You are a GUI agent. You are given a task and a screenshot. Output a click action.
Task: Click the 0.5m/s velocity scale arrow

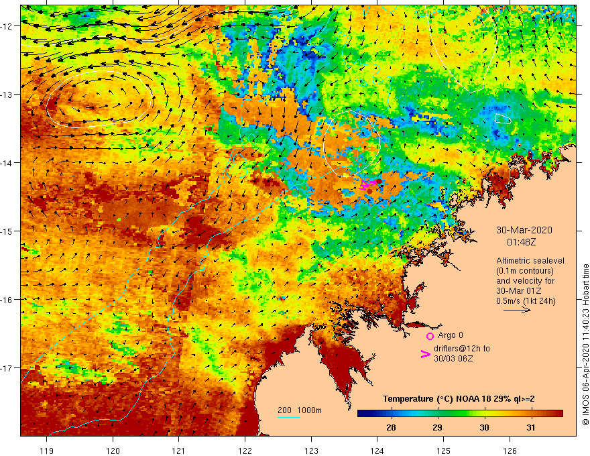pyautogui.click(x=517, y=310)
